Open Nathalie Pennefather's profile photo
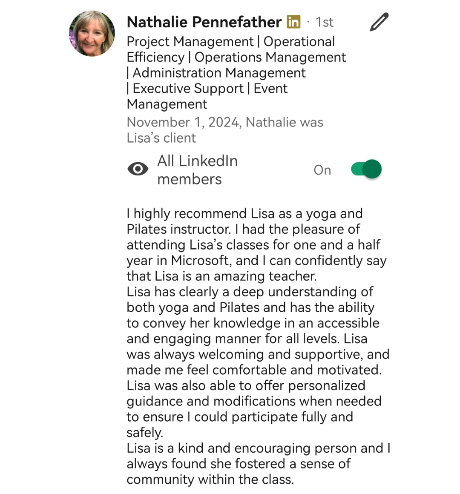This screenshot has height=494, width=460. [92, 34]
